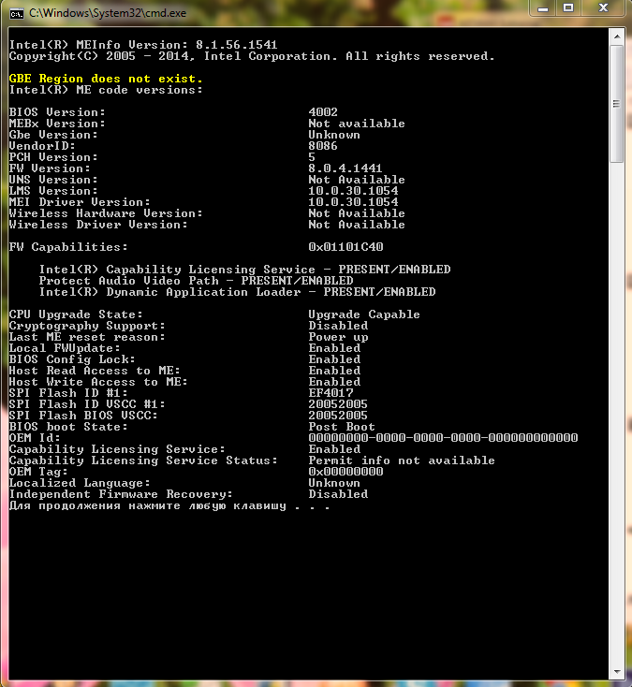Close the cmd.exe window
Viewport: 632px width, 687px height.
604,8
